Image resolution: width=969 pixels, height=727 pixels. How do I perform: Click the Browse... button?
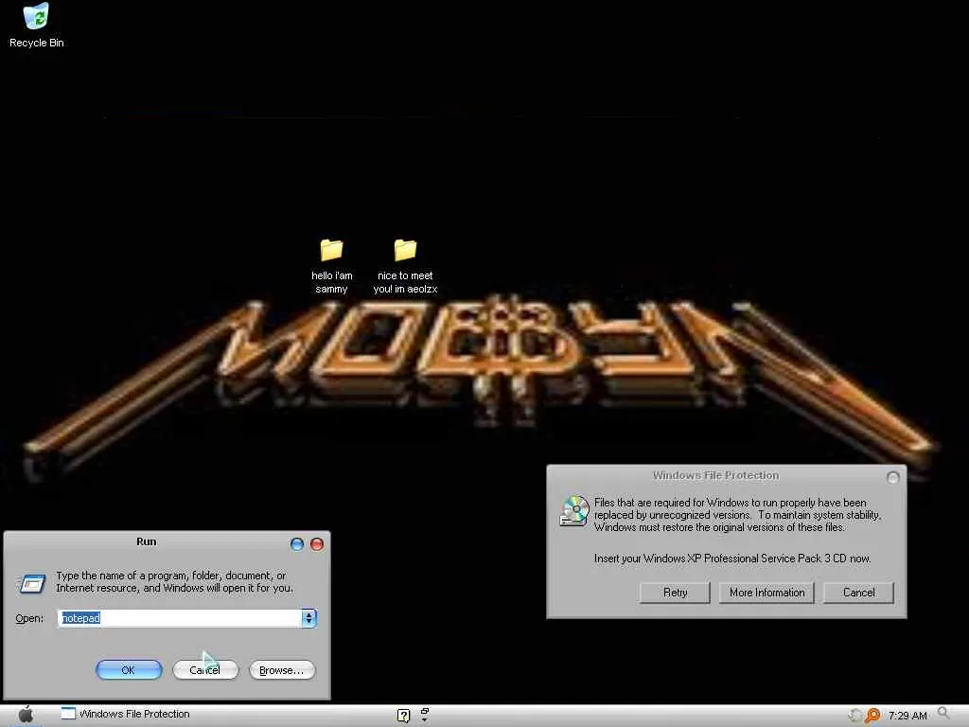(x=282, y=670)
